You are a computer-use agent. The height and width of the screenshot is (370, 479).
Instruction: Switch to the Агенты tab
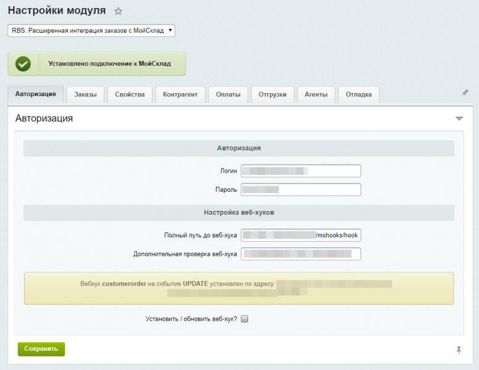[x=316, y=94]
